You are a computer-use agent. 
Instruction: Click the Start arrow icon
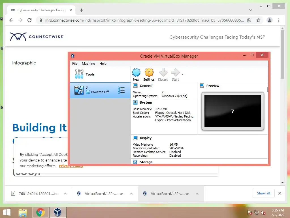175,72
